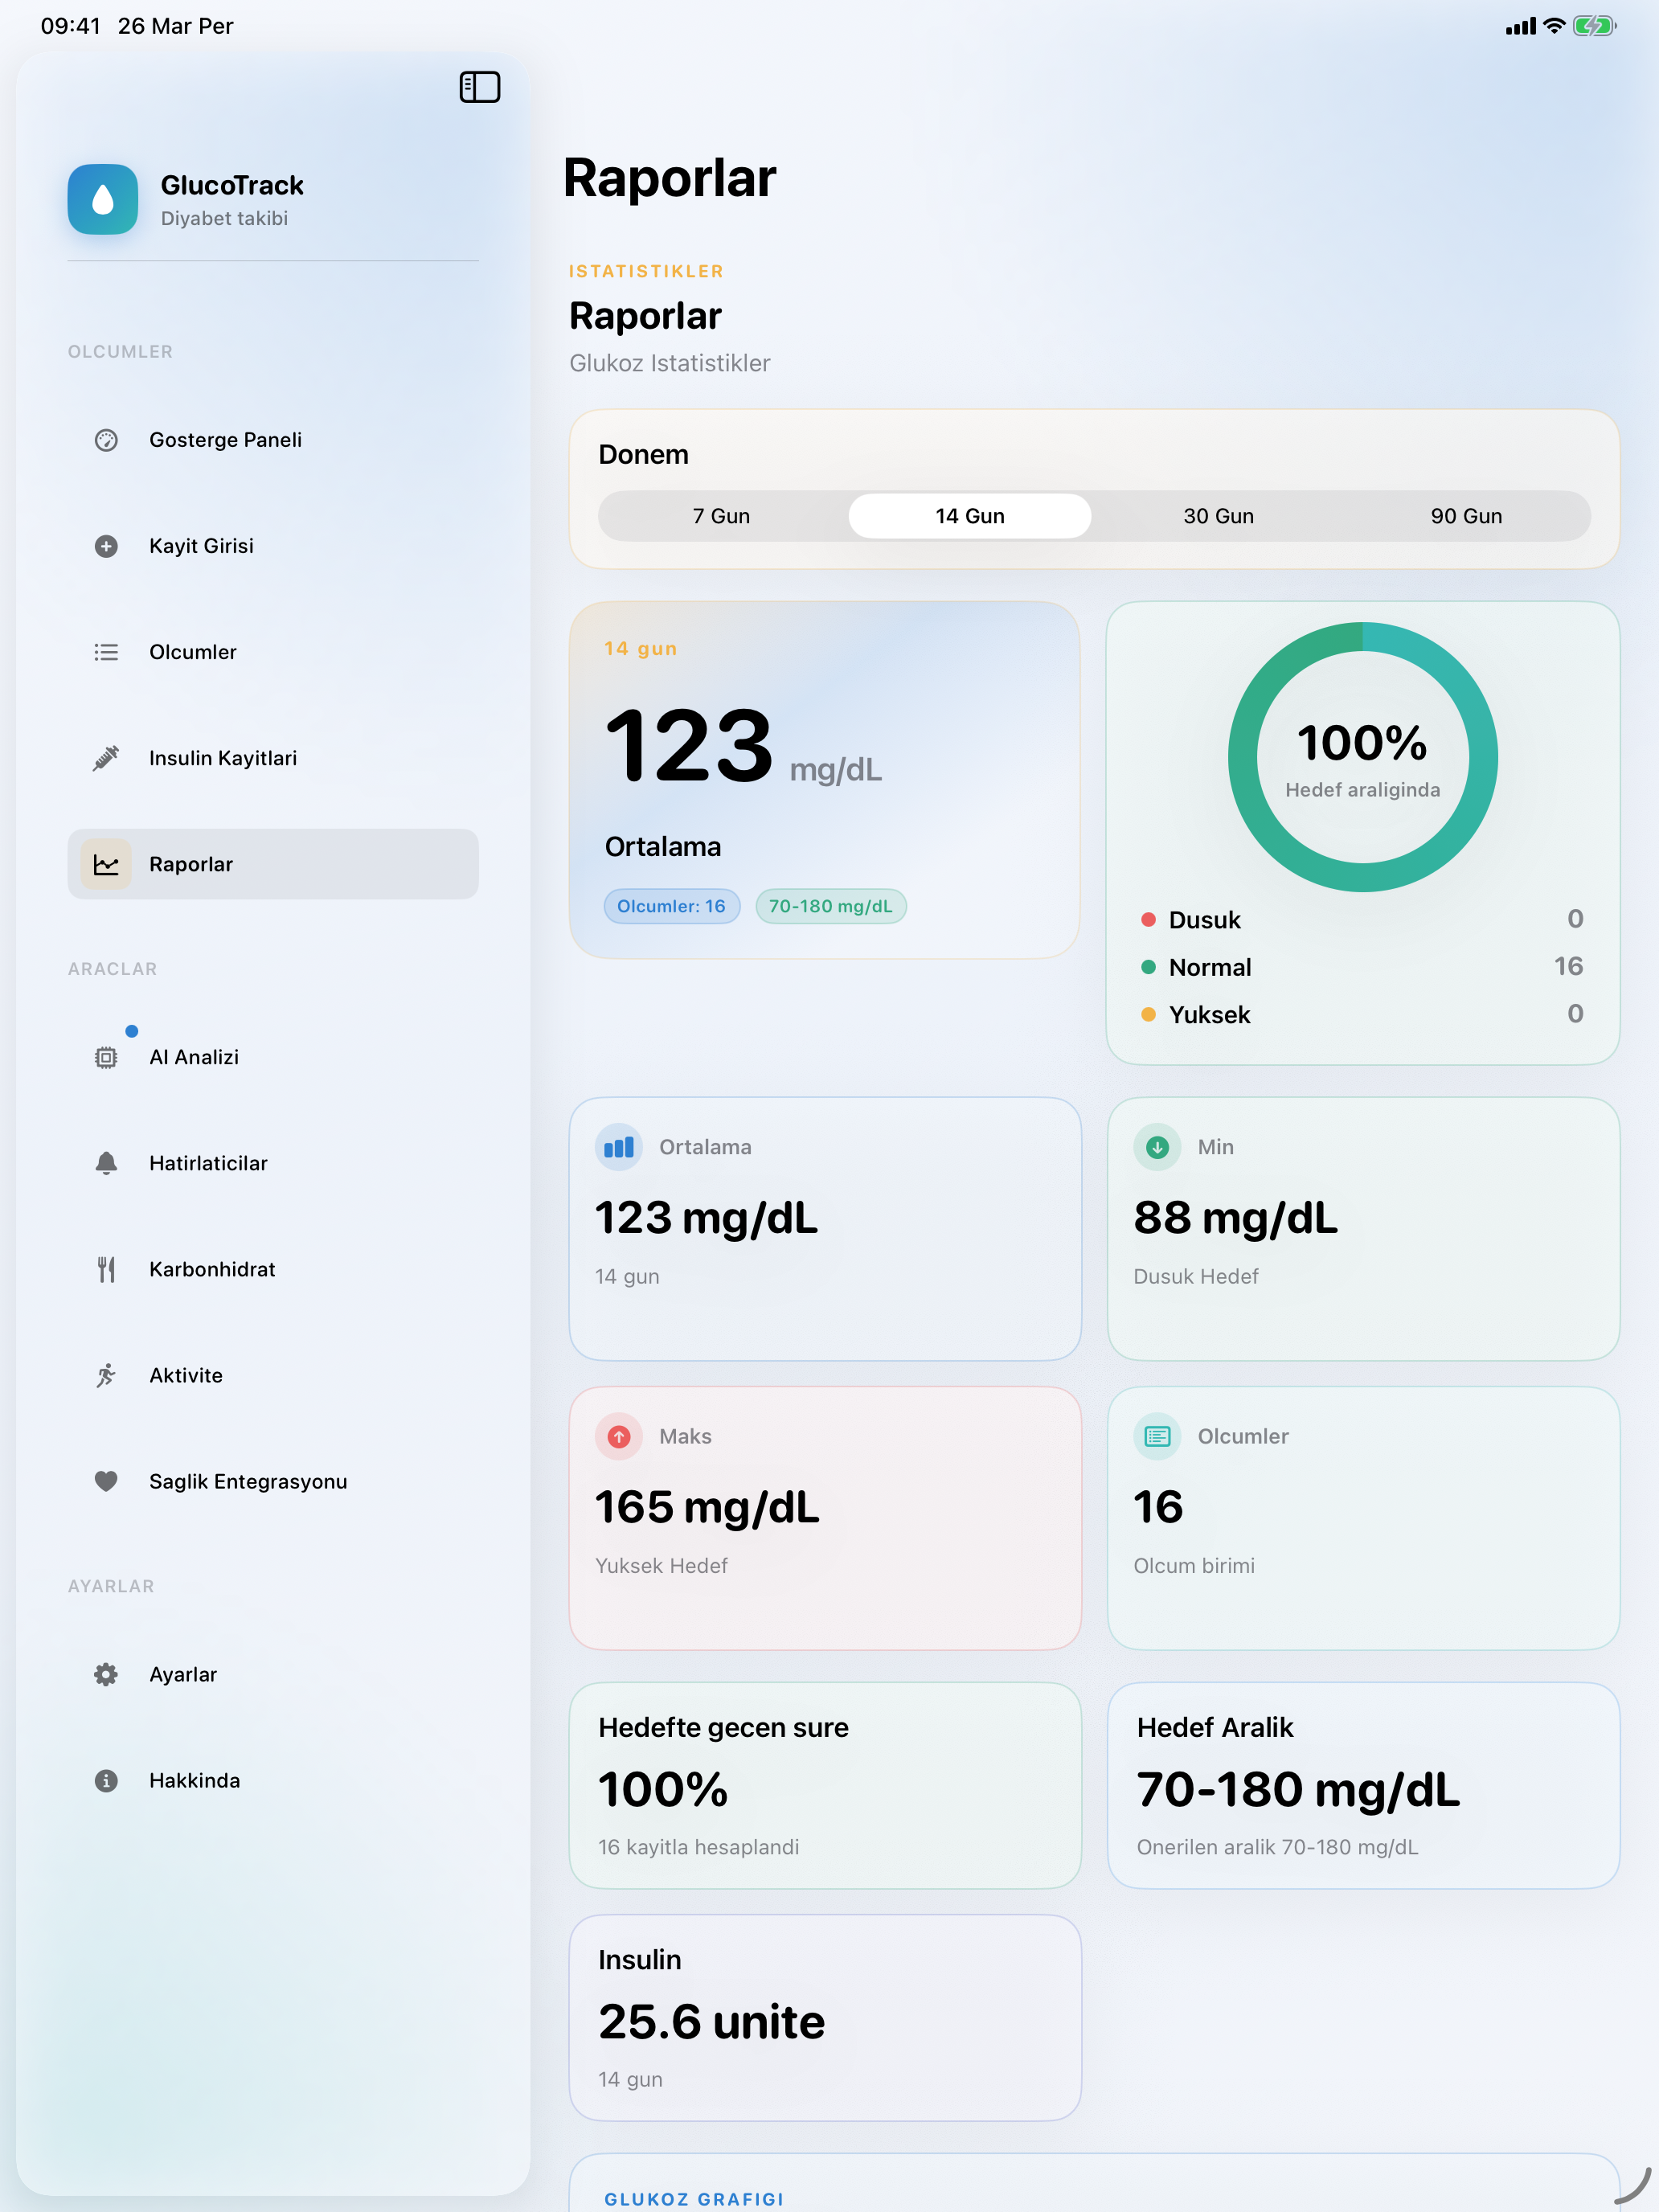Click the Hatirlaticilar bell icon

tap(106, 1163)
